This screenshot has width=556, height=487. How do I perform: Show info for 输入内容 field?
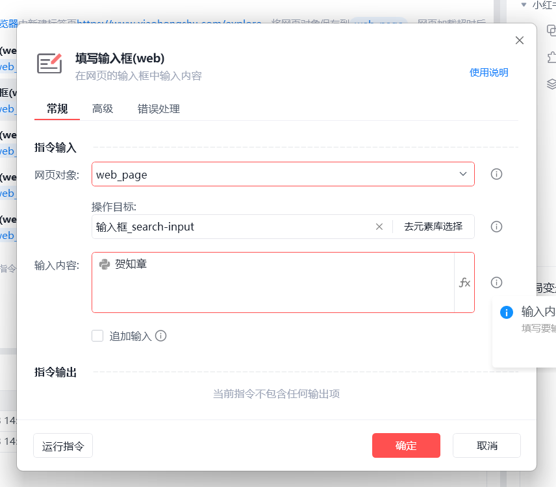pyautogui.click(x=496, y=282)
